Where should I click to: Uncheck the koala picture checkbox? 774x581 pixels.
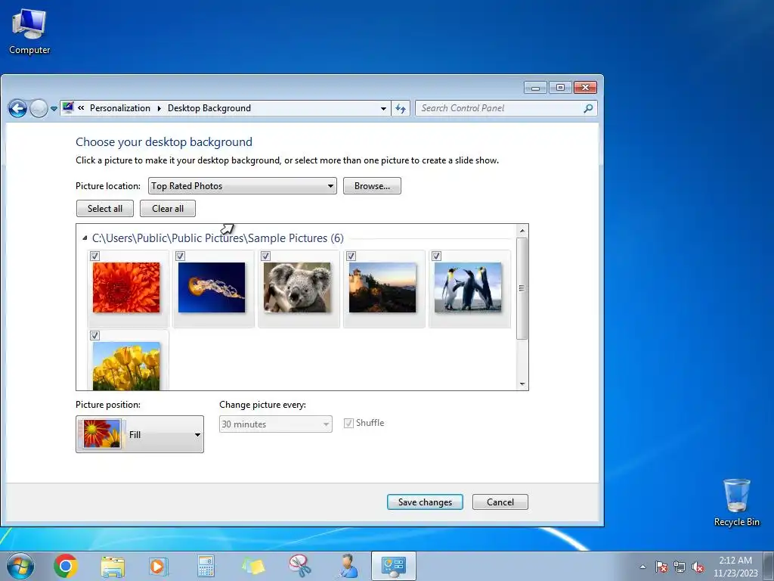(265, 256)
